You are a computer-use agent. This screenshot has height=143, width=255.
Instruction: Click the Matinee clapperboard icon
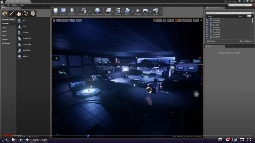tap(118, 12)
